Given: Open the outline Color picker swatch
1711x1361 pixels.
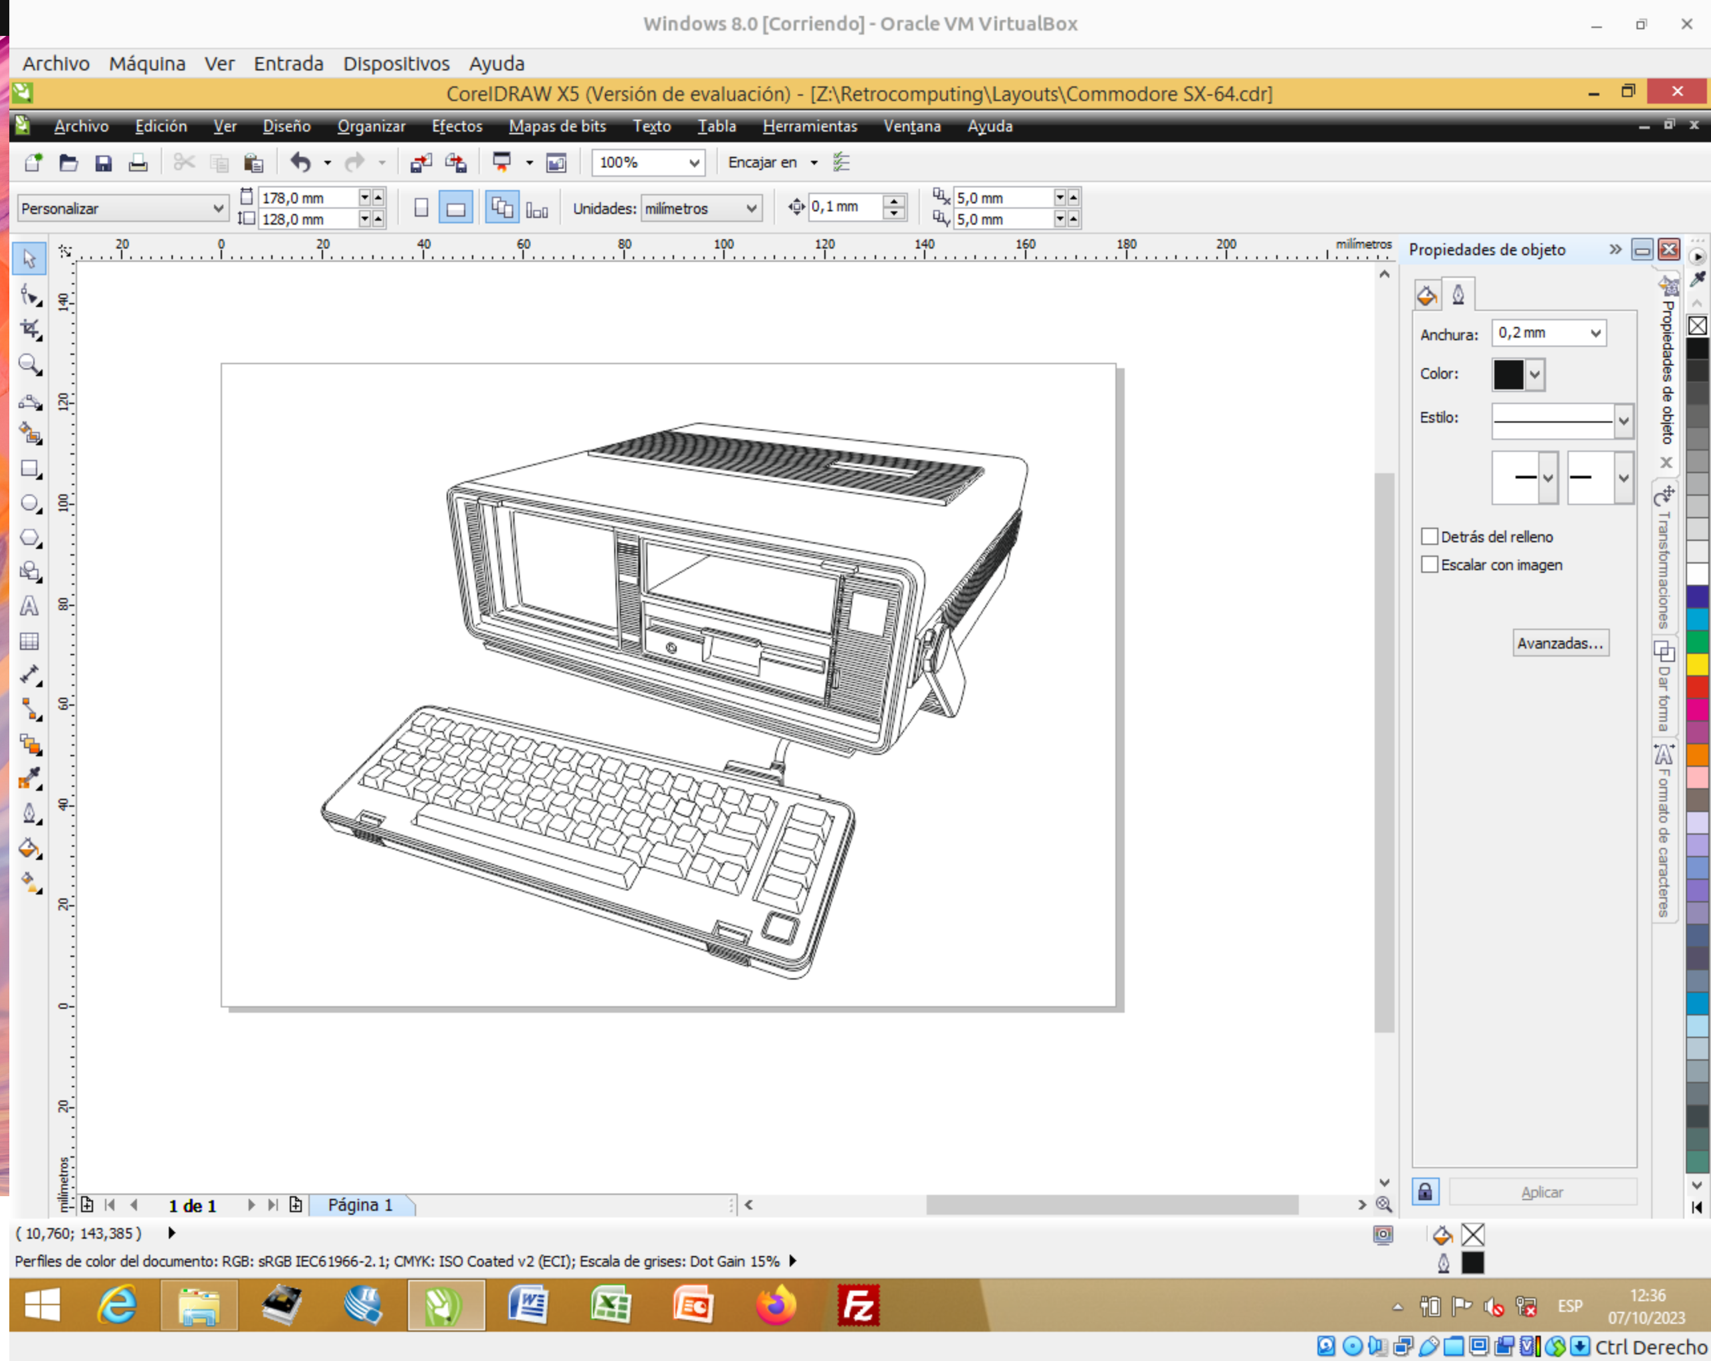Looking at the screenshot, I should coord(1518,373).
